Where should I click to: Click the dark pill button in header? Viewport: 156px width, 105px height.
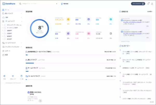coord(138,4)
